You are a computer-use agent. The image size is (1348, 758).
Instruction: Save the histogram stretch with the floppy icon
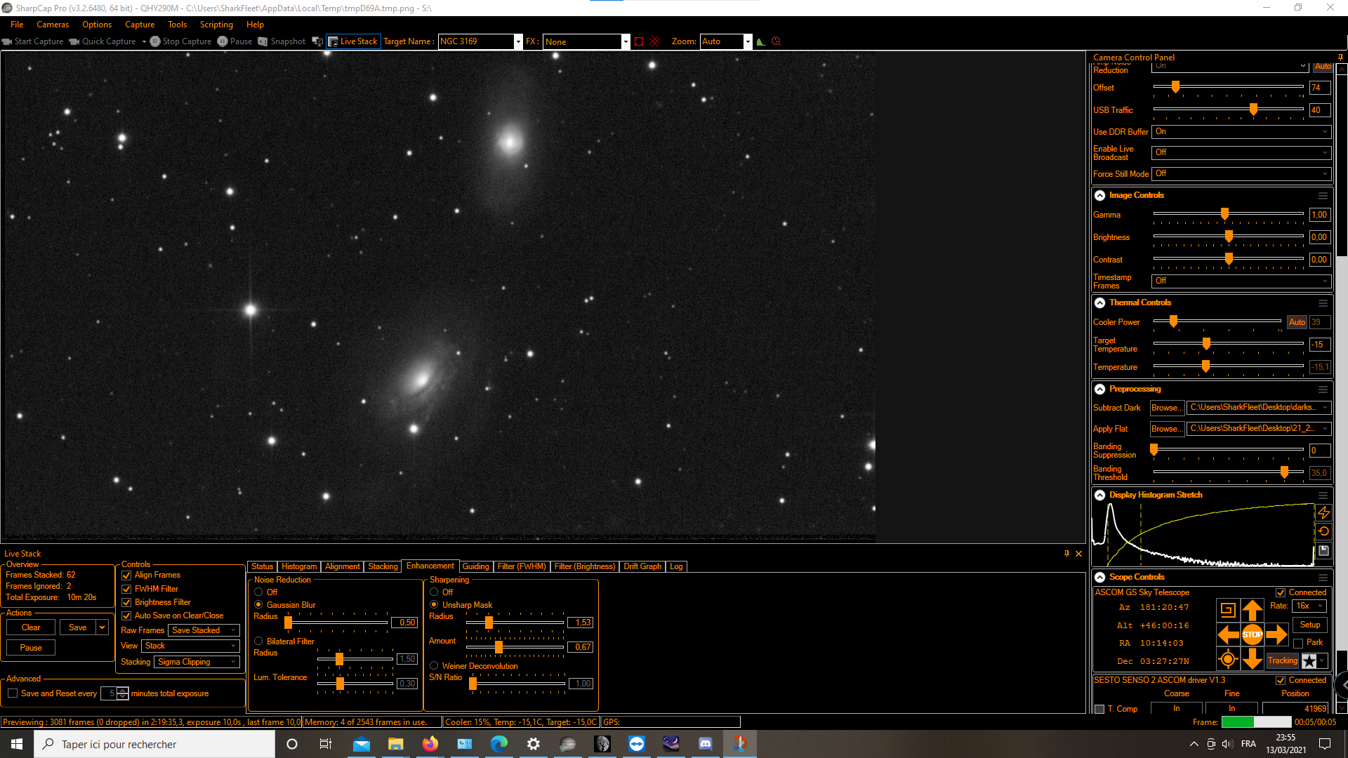1323,551
